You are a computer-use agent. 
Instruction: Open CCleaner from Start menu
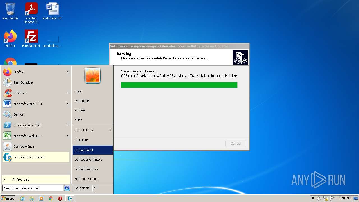(x=36, y=93)
